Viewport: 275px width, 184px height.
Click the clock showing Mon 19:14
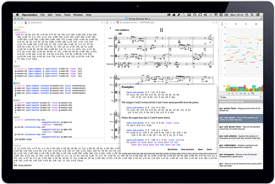(237, 15)
